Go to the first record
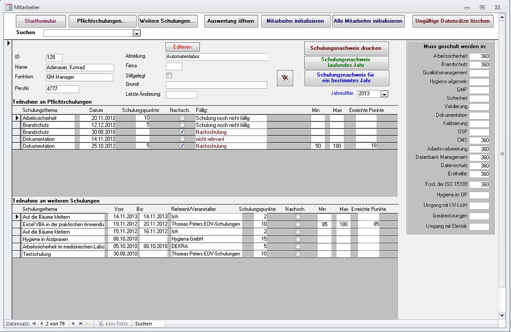Screen dimensions: 511x332 [33, 324]
